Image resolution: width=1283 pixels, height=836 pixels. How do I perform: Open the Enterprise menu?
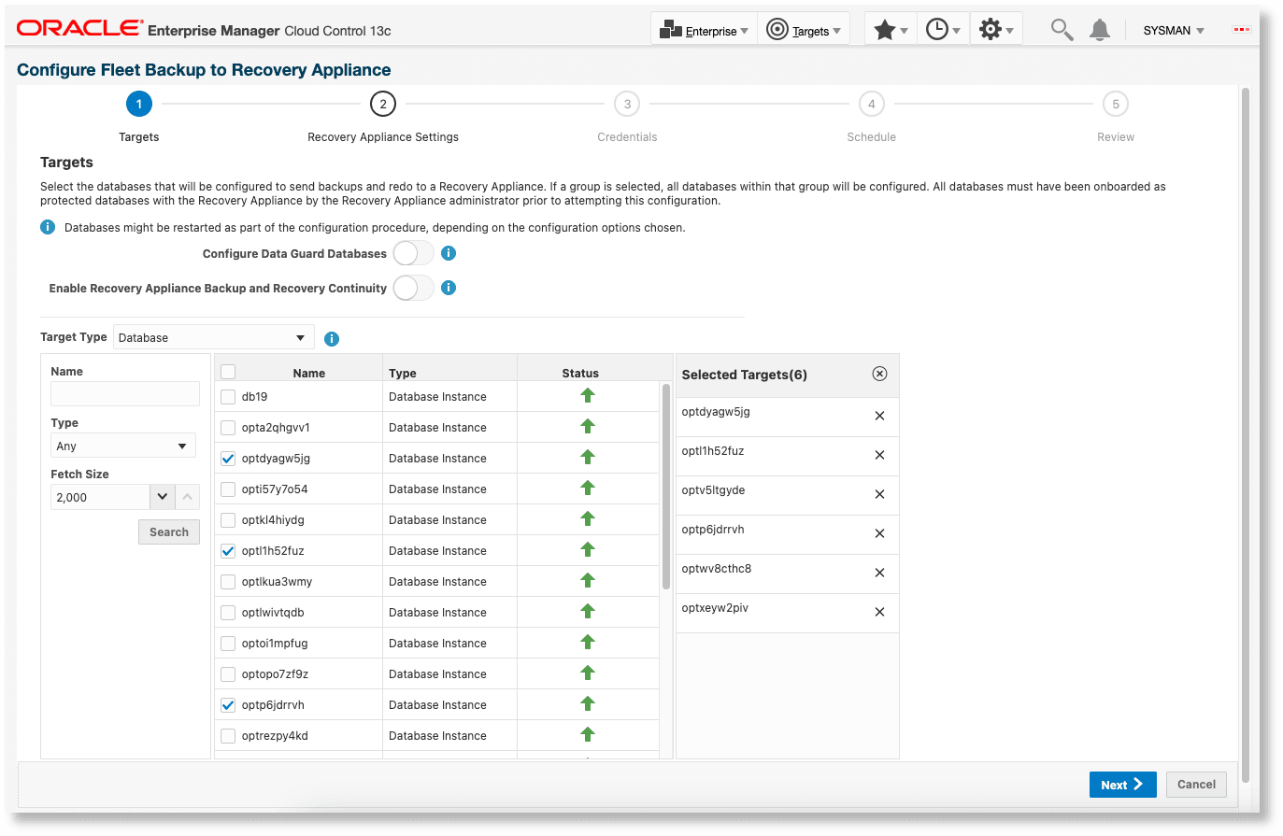point(704,29)
